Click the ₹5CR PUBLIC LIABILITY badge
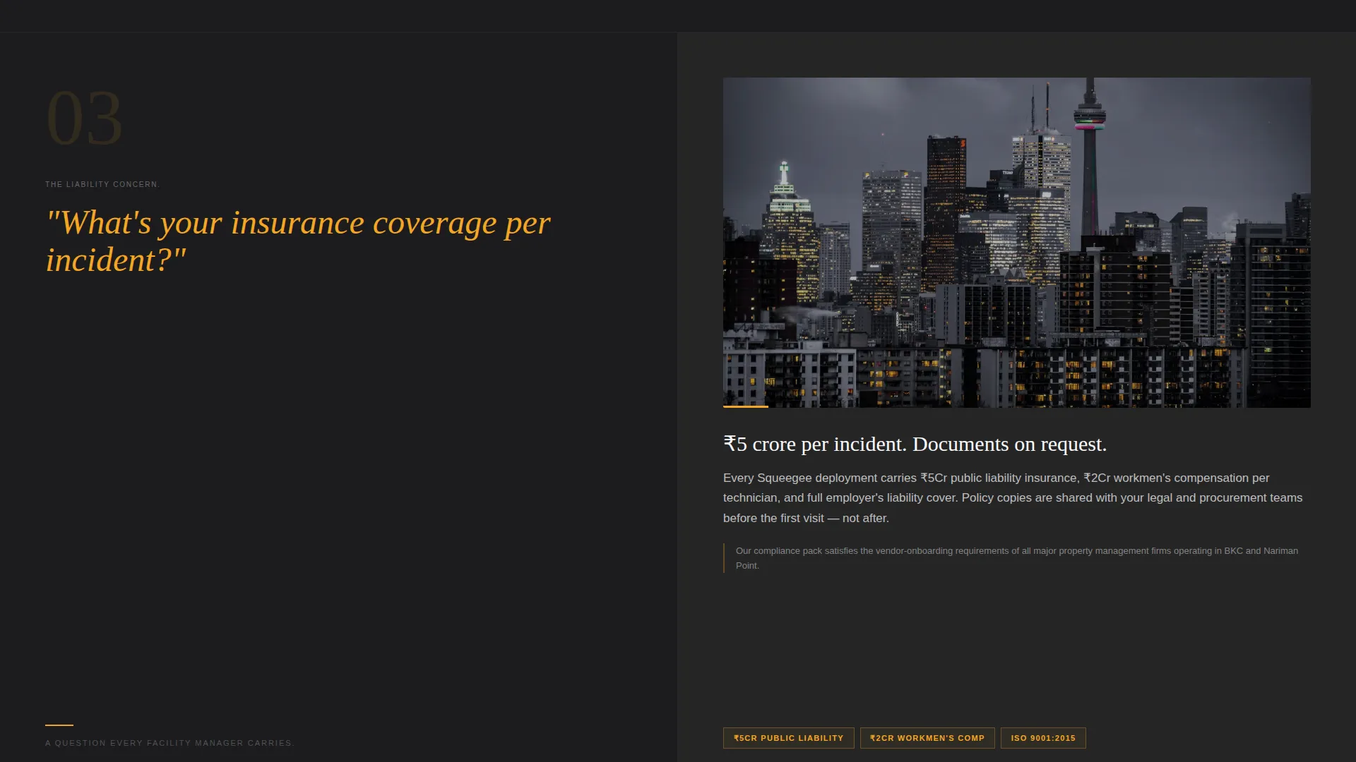The image size is (1356, 762). pos(788,738)
